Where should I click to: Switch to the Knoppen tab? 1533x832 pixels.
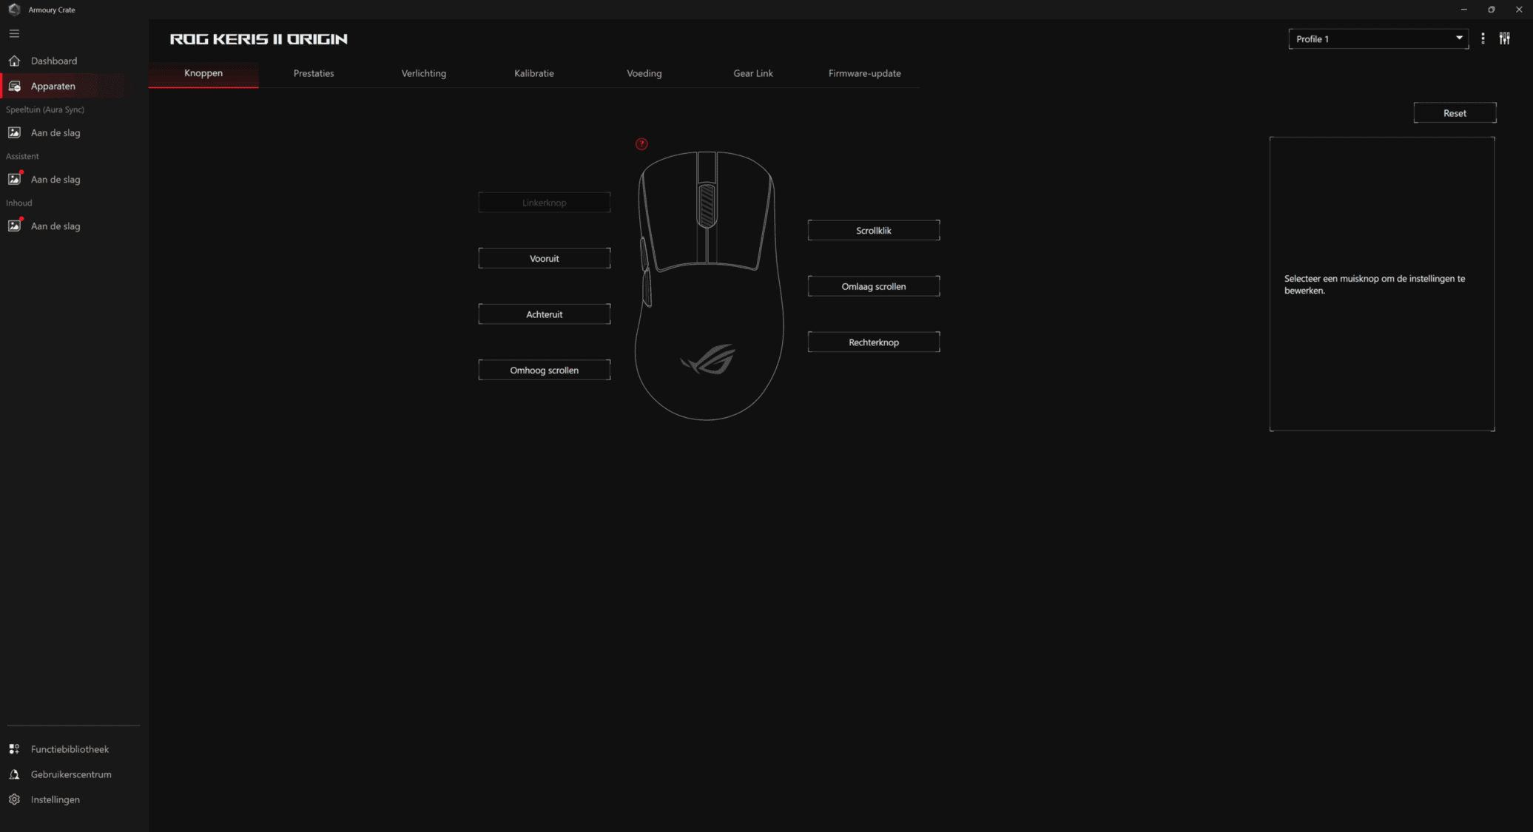pos(203,73)
